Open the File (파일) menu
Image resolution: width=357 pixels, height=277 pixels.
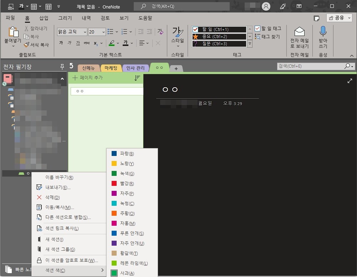(10, 18)
